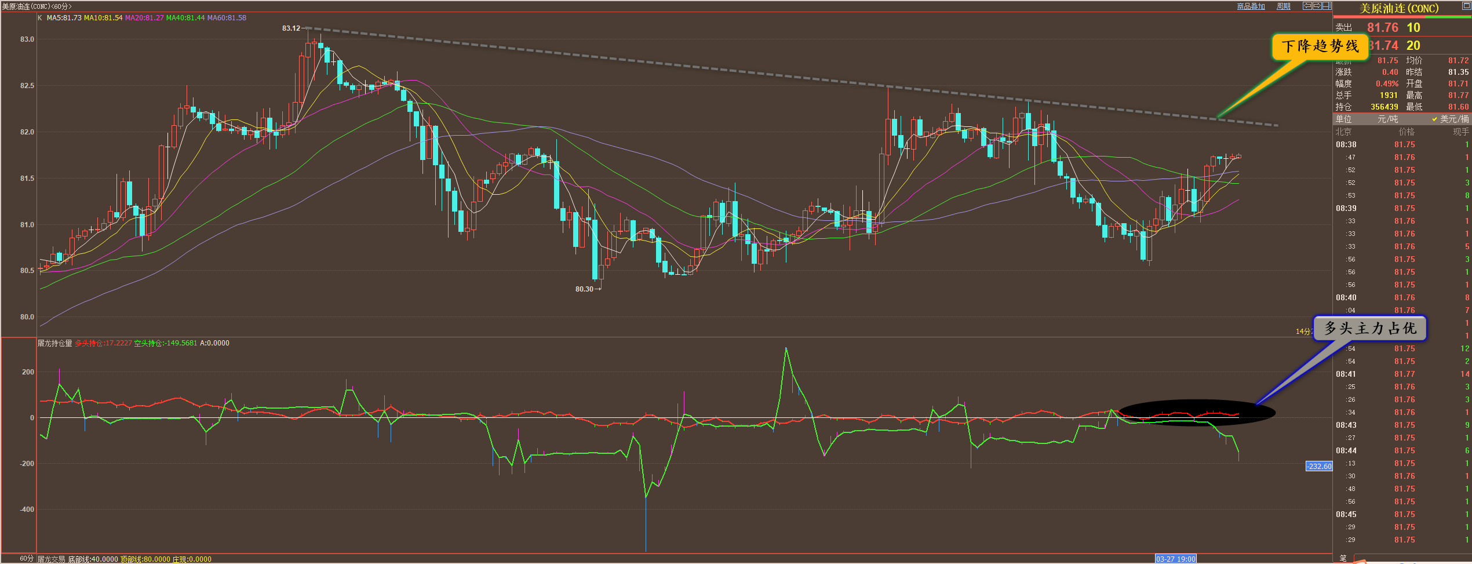
Task: Click the 空头持仓:-149.5681 indicator value
Action: [x=166, y=343]
